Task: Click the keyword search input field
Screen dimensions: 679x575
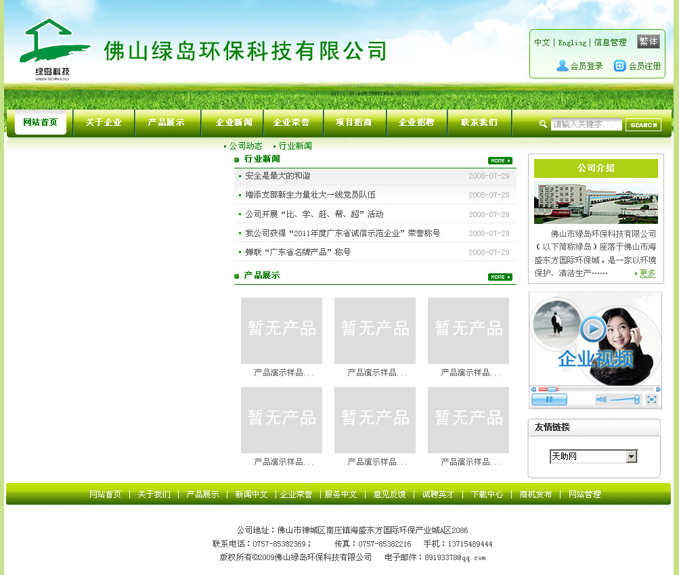Action: pos(586,124)
